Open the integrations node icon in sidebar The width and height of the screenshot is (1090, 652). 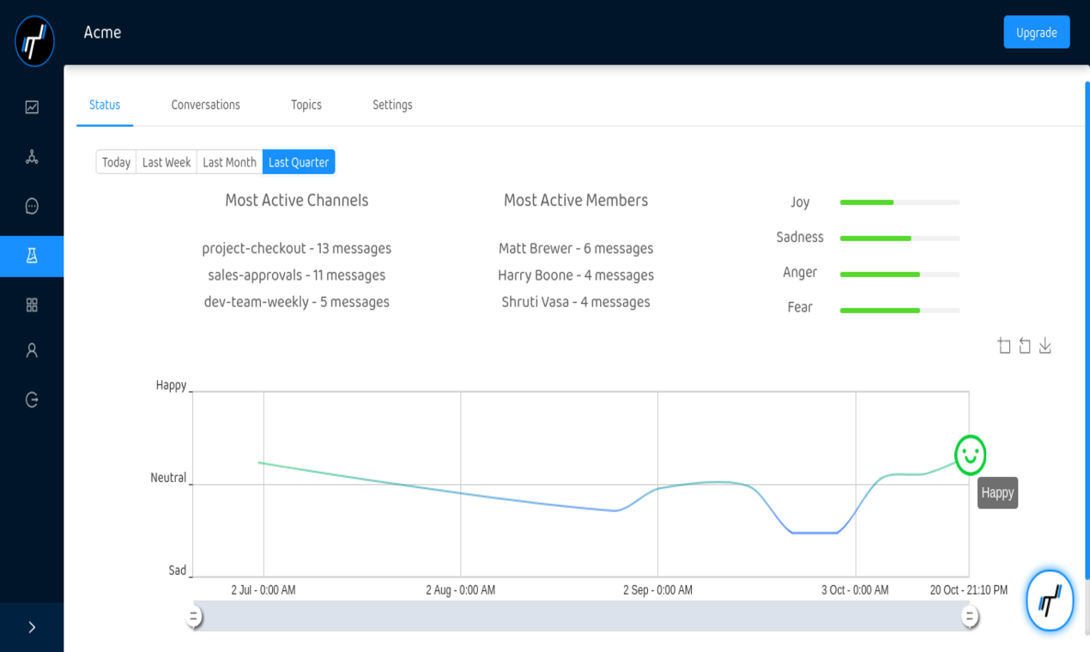32,156
